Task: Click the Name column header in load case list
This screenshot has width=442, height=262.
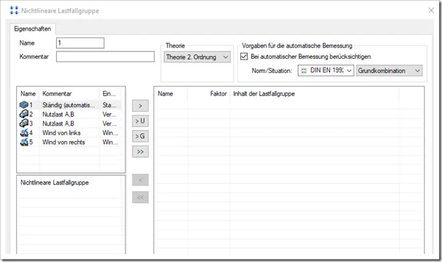Action: coord(29,94)
